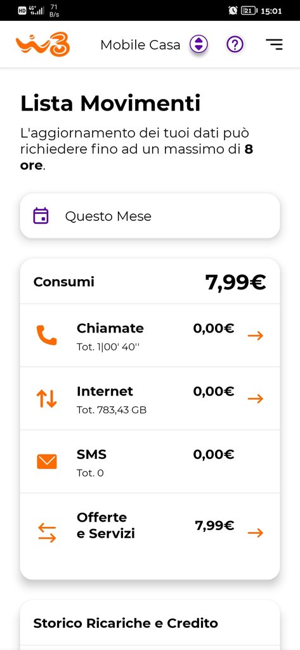Expand Offerte e Servizi arrow

[x=256, y=533]
